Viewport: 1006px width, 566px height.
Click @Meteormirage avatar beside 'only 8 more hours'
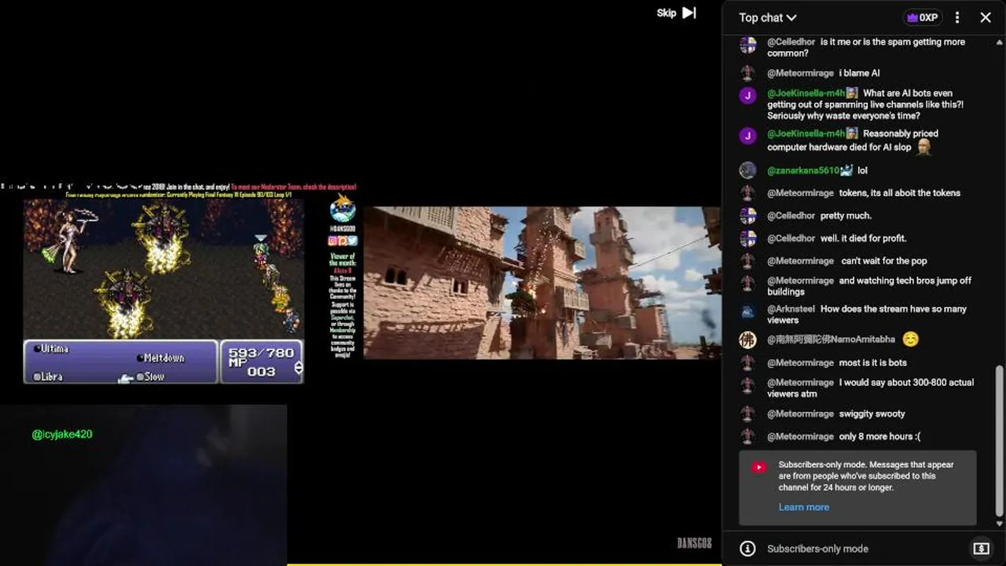(748, 436)
